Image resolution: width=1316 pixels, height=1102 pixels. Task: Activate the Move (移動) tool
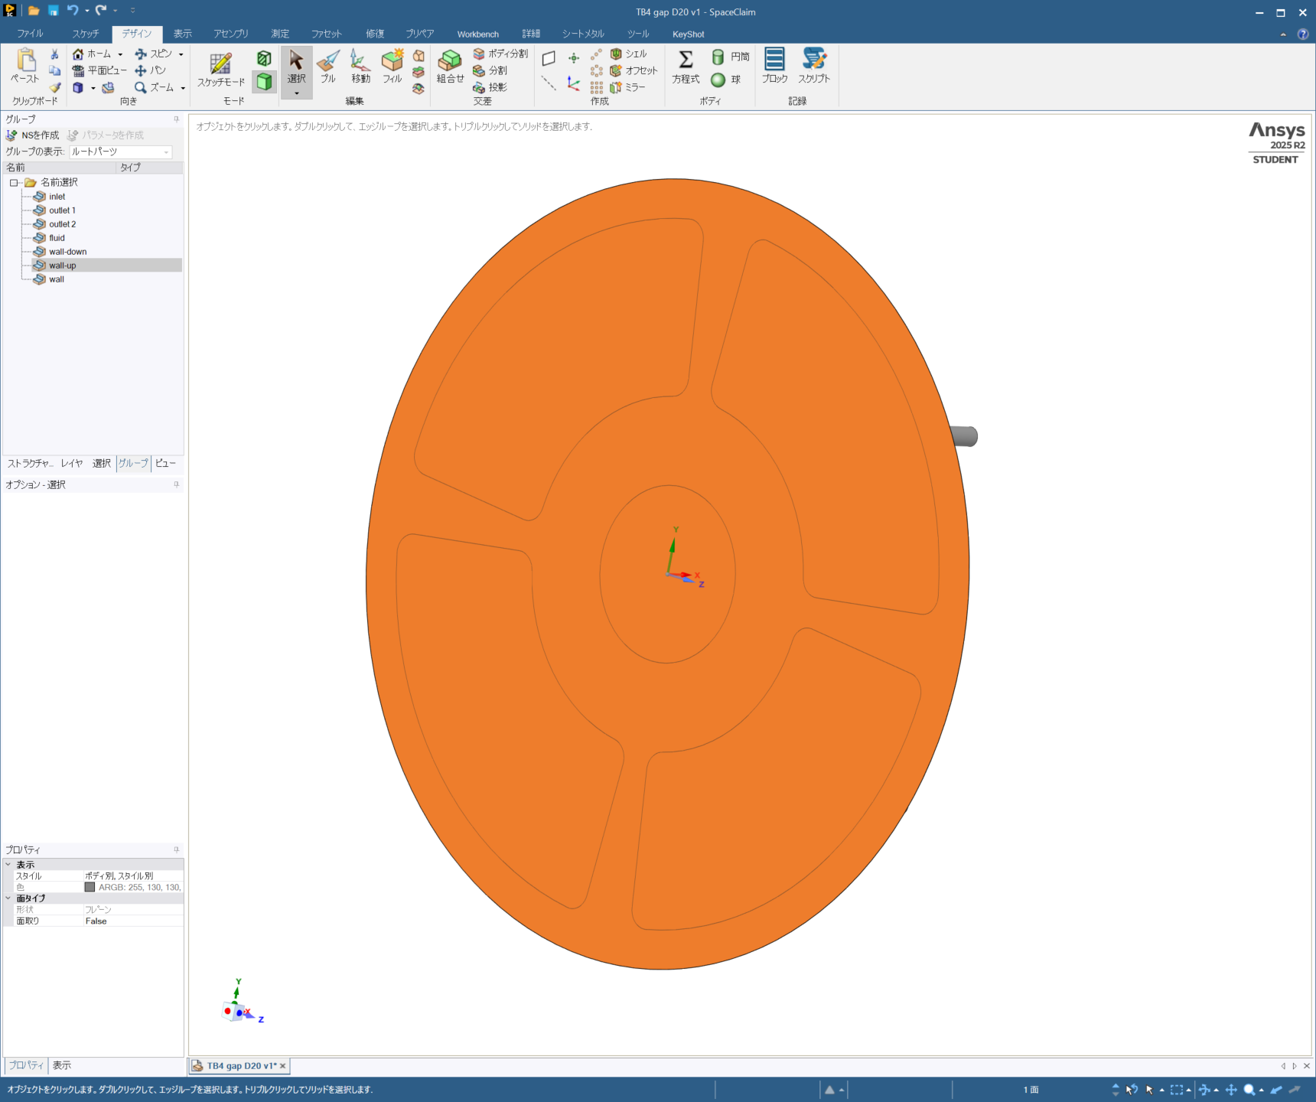click(x=360, y=67)
